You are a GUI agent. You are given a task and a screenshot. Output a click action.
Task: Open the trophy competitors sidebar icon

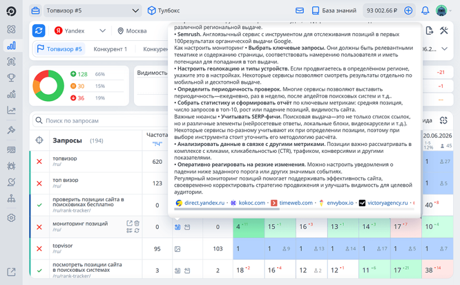click(x=11, y=78)
